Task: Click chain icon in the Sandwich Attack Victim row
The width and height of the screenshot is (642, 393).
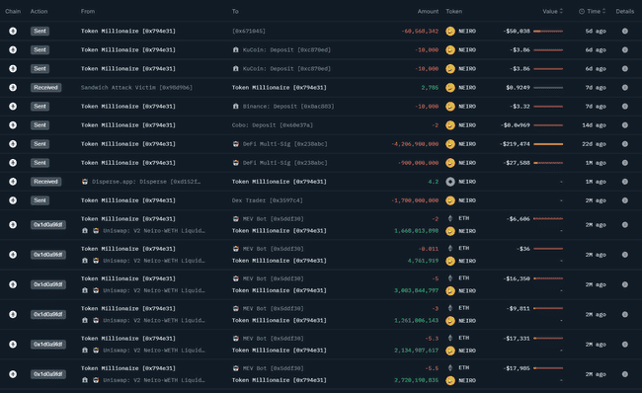Action: click(x=13, y=87)
